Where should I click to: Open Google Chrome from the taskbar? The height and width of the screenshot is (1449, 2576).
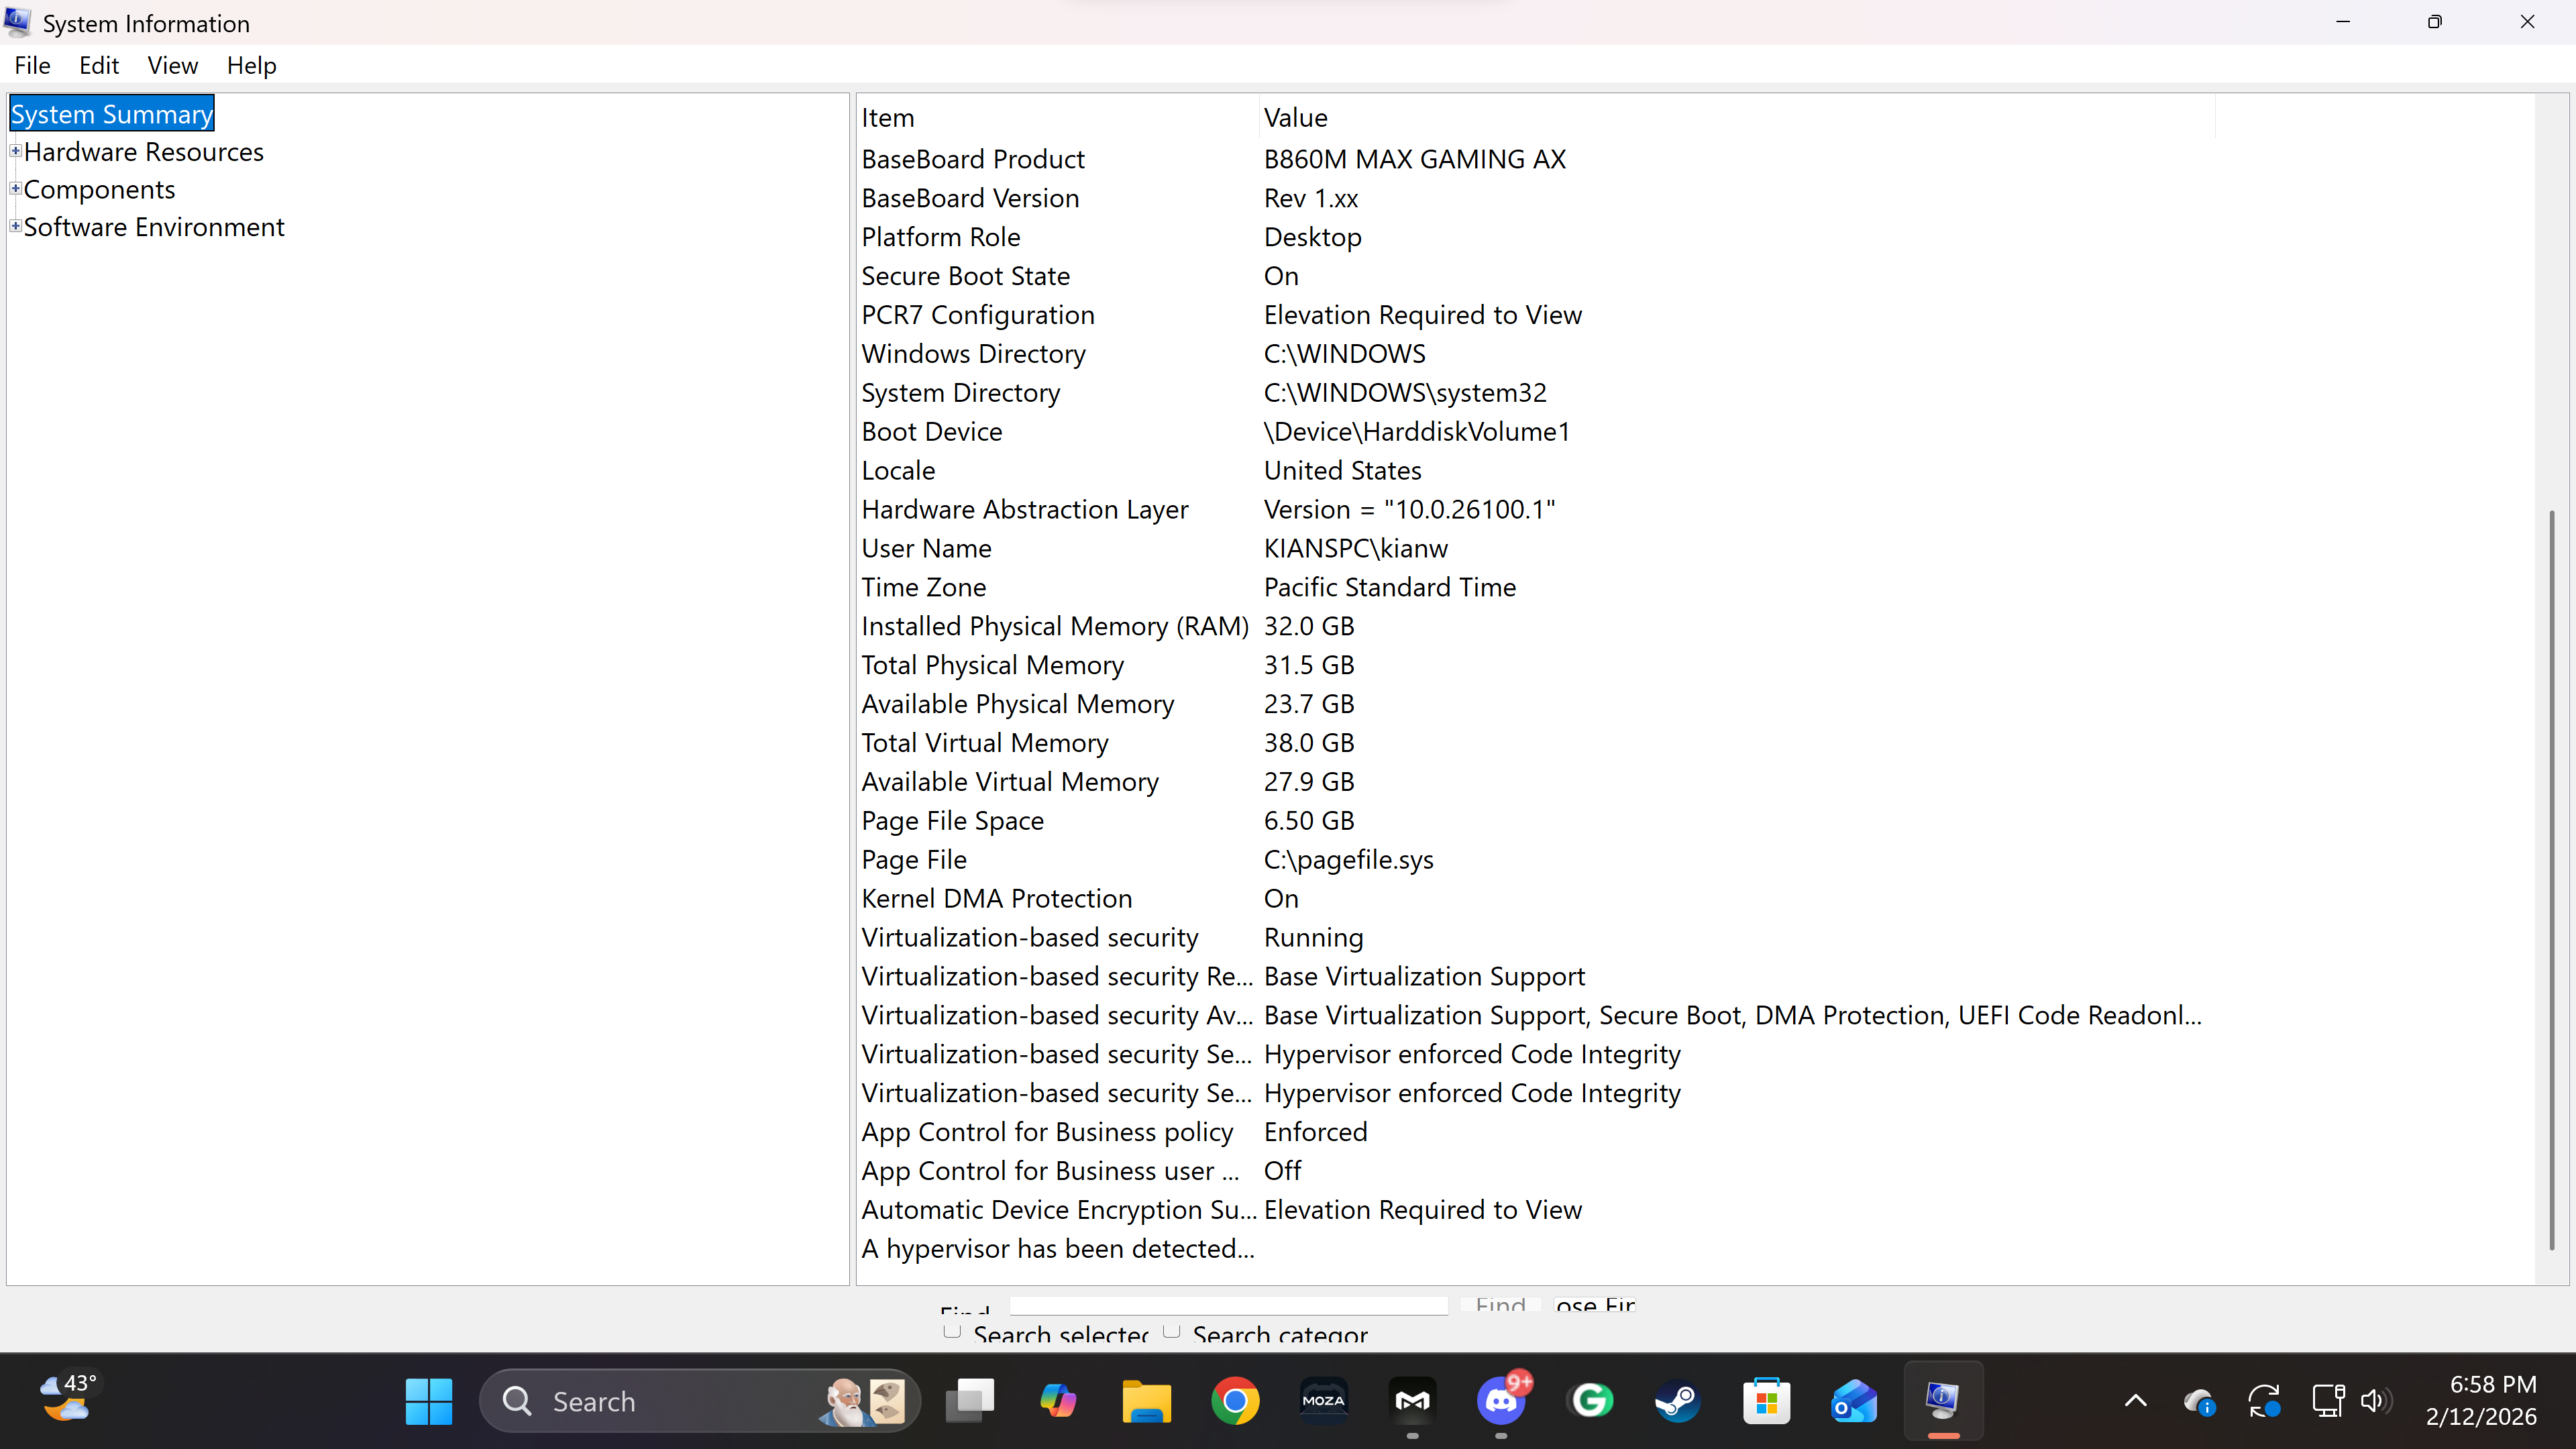(x=1235, y=1401)
